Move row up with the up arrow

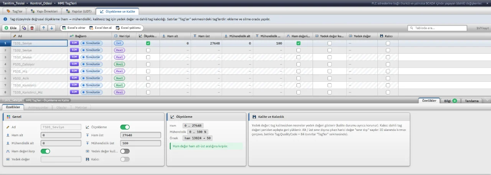44,28
